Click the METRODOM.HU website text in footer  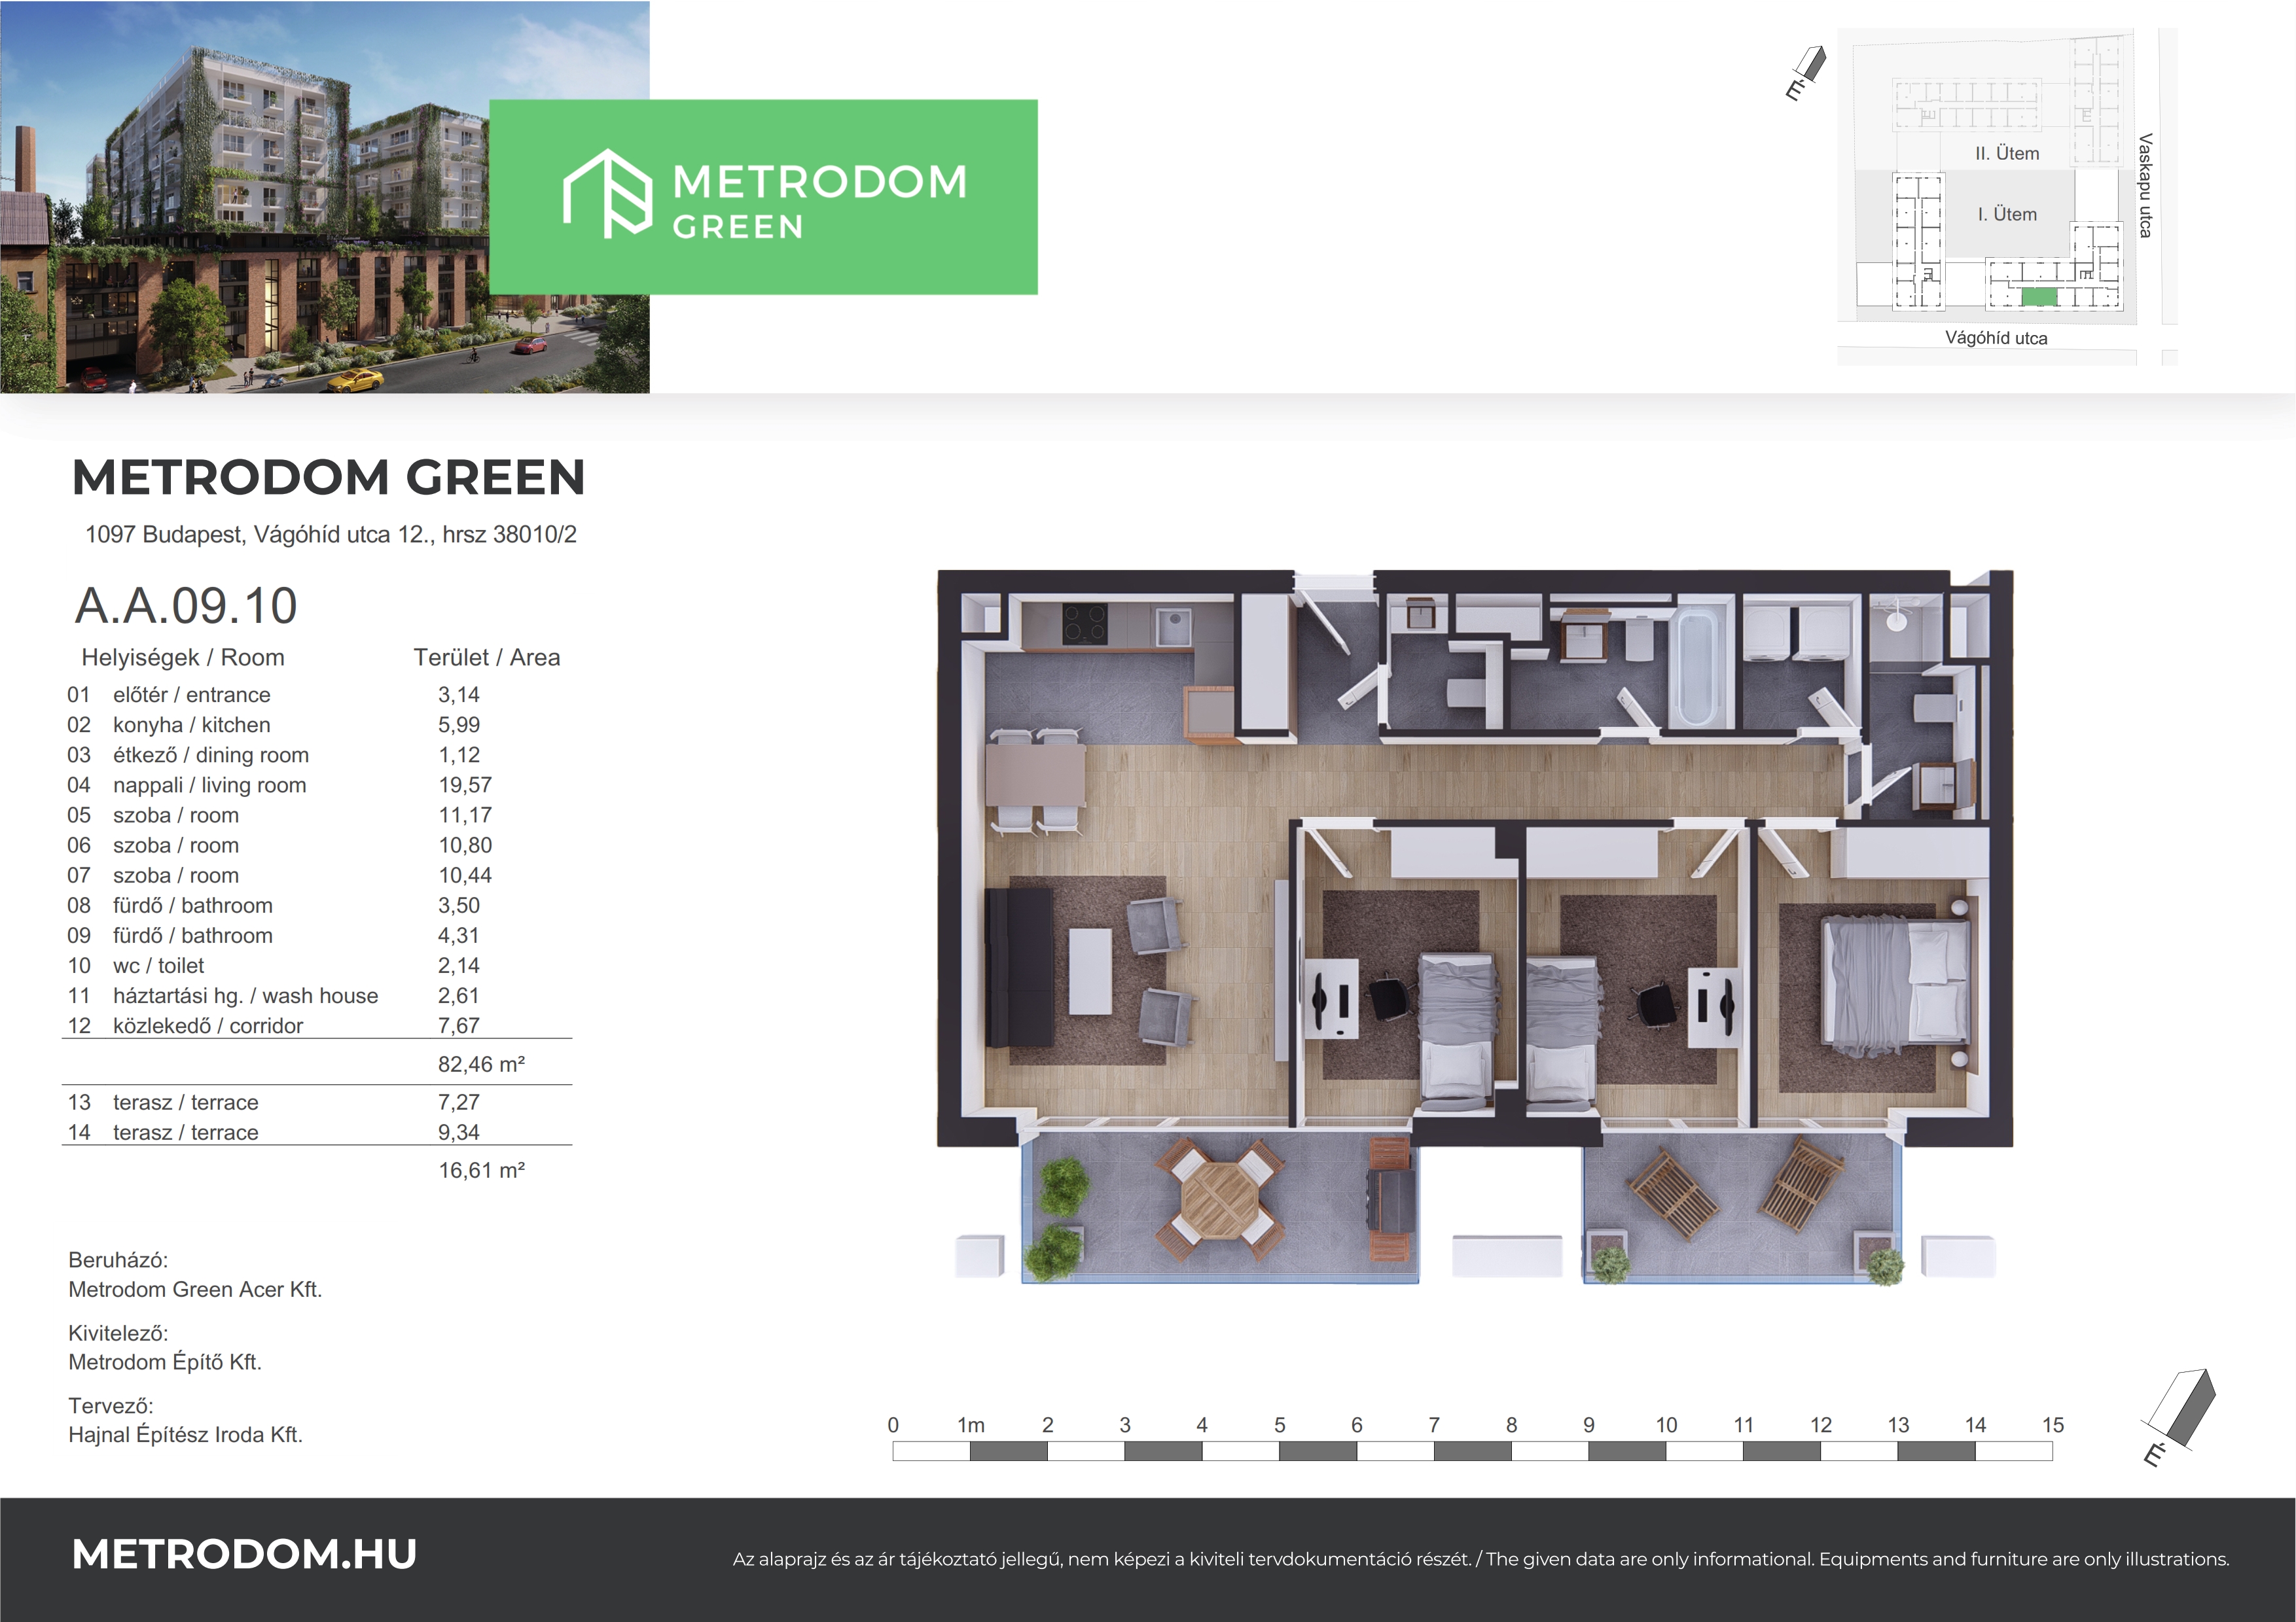245,1554
